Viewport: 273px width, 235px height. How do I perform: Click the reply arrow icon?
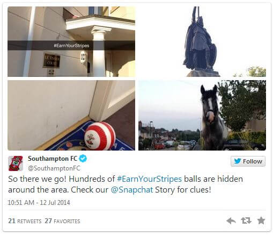231,220
